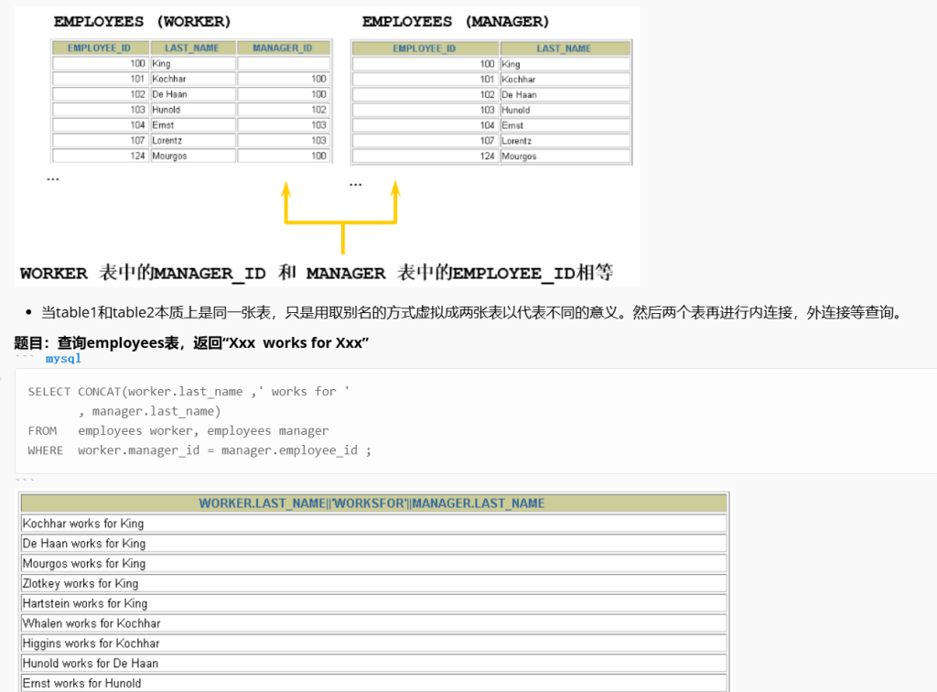Select the row "Zlotkey works for King"

[374, 584]
